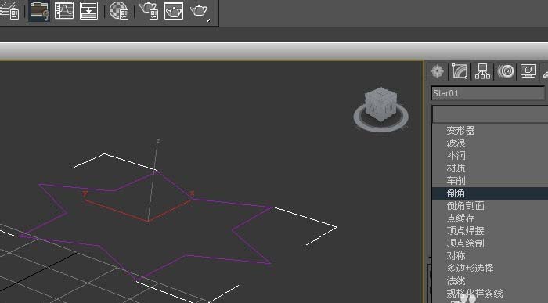Screen dimensions: 548x303
Task: Click the ViewCube cube in viewport
Action: [x=381, y=104]
